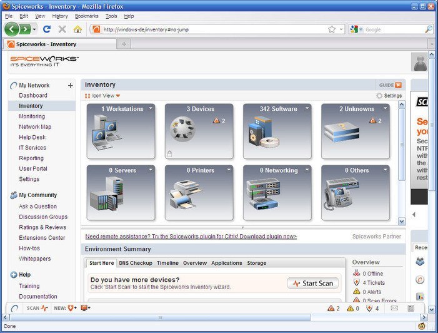
Task: Open the Citrix plugin download link
Action: 191,237
